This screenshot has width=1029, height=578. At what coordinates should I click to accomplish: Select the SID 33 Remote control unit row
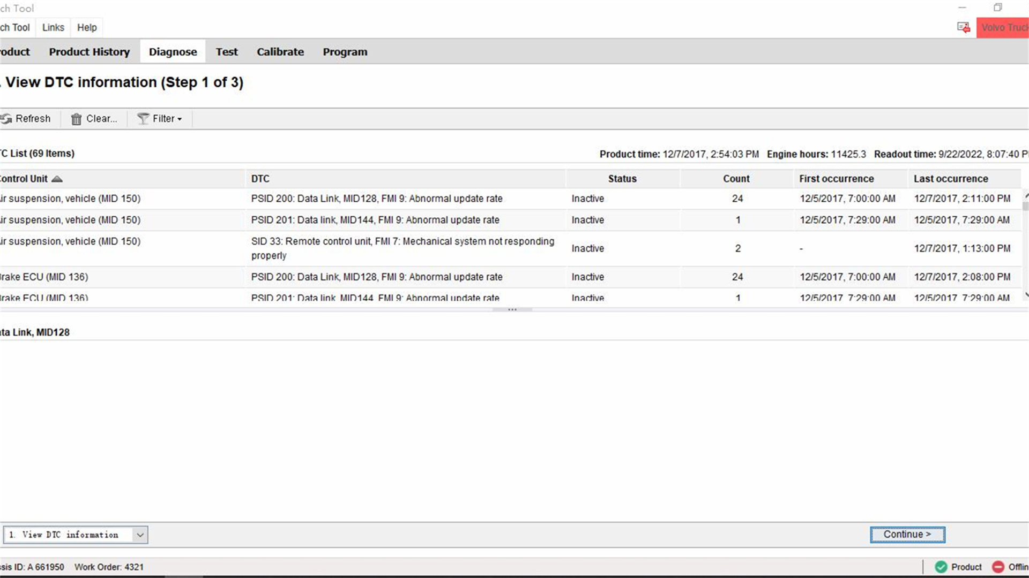[510, 248]
